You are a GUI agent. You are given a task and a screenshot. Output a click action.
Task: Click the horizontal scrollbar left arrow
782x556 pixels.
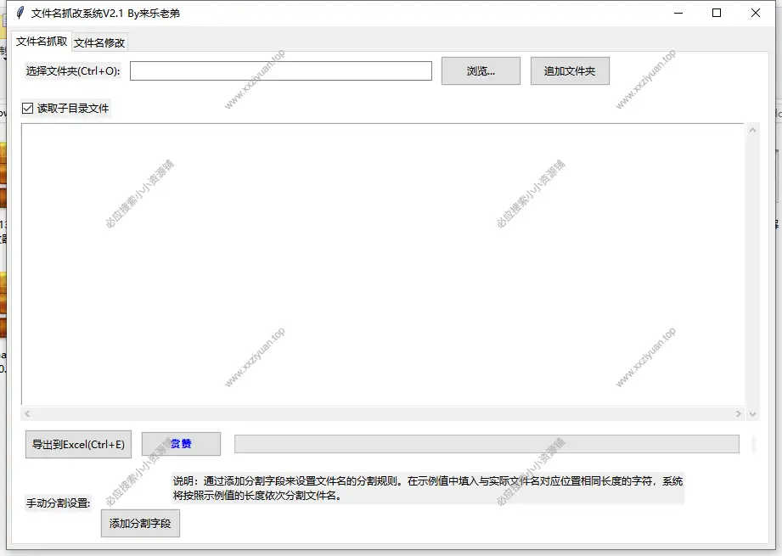(27, 414)
